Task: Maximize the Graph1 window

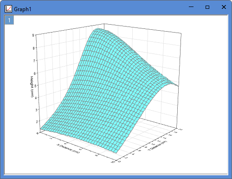Action: click(x=207, y=7)
